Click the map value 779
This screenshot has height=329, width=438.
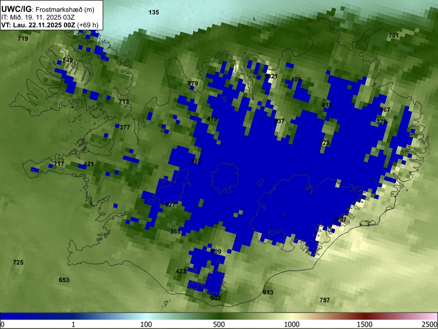click(x=193, y=84)
